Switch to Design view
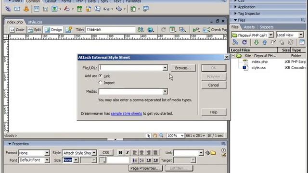The width and height of the screenshot is (308, 173). pos(53,30)
